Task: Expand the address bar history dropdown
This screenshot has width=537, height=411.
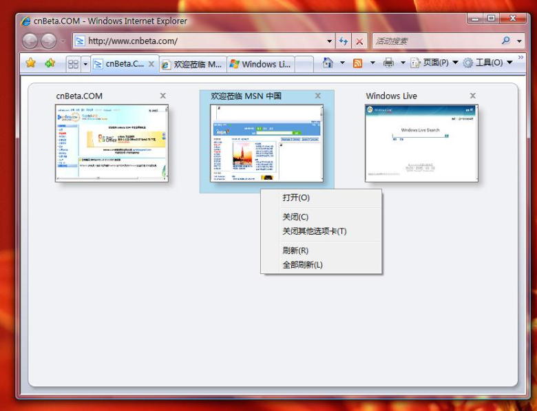Action: pos(329,41)
